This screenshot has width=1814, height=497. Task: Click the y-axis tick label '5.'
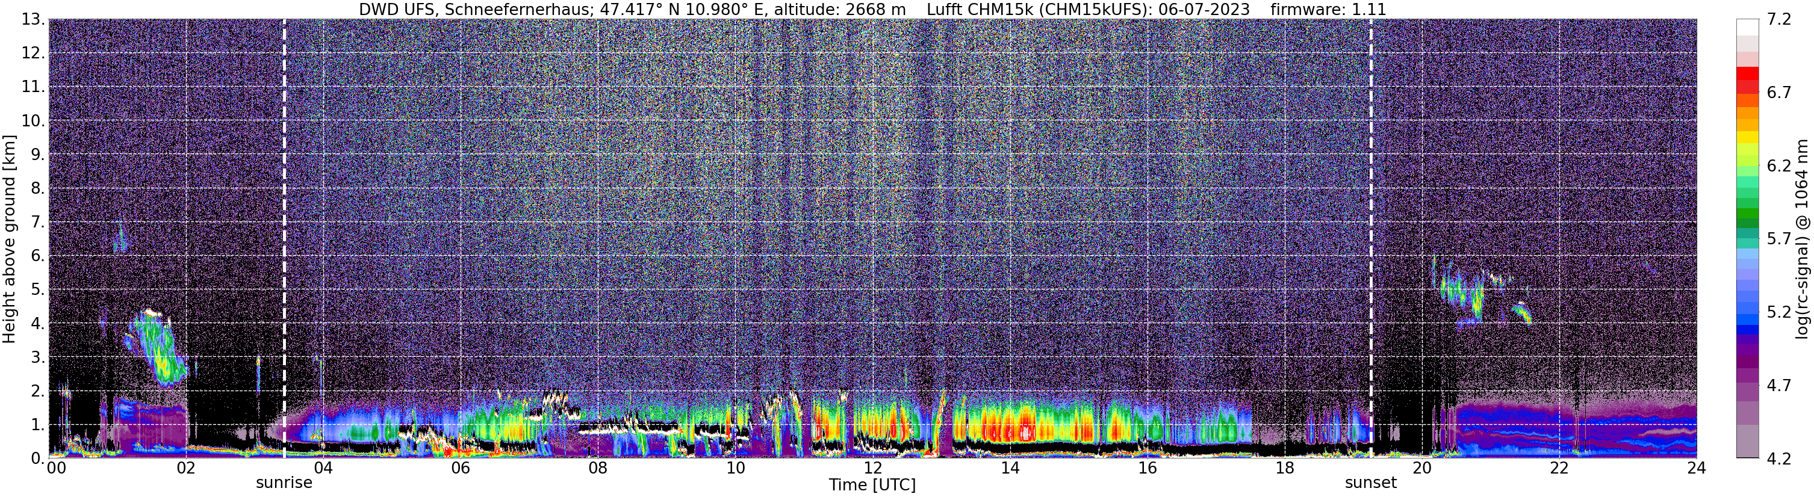coord(37,290)
